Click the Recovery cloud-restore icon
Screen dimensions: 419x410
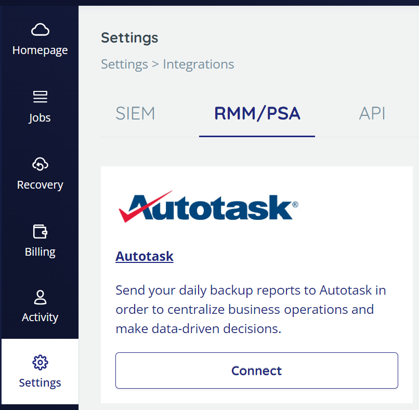point(40,164)
